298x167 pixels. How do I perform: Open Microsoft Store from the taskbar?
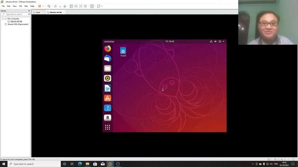(x=95, y=164)
